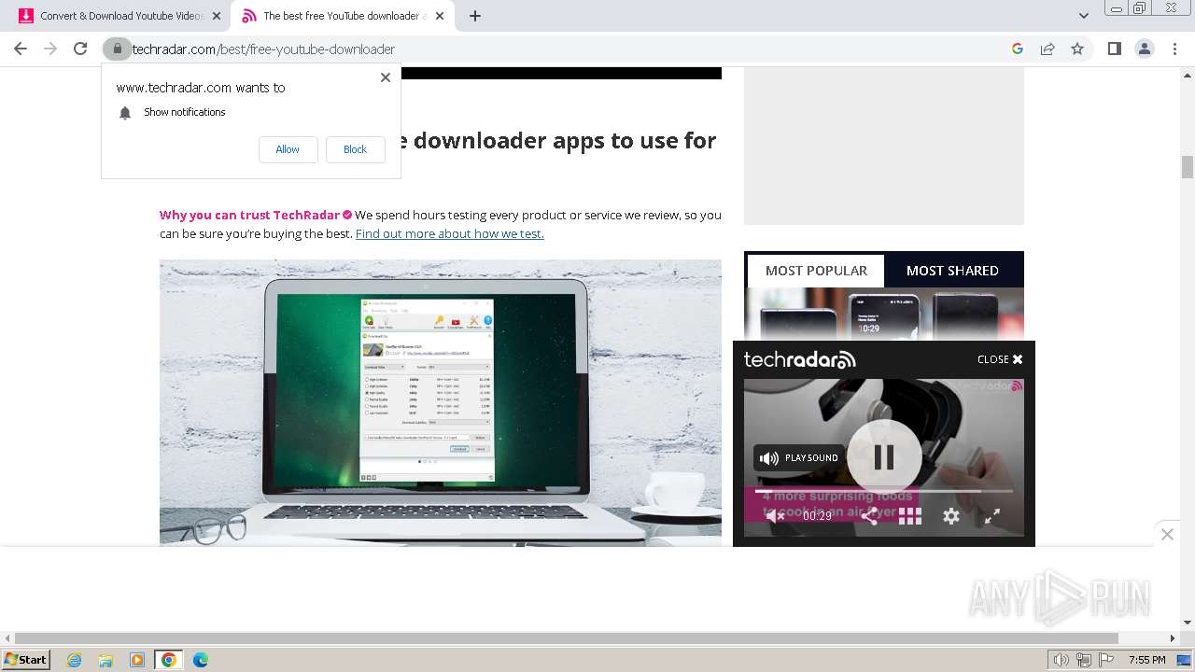Close the Convert & Download Youtube tab
Viewport: 1195px width, 672px height.
pos(216,16)
